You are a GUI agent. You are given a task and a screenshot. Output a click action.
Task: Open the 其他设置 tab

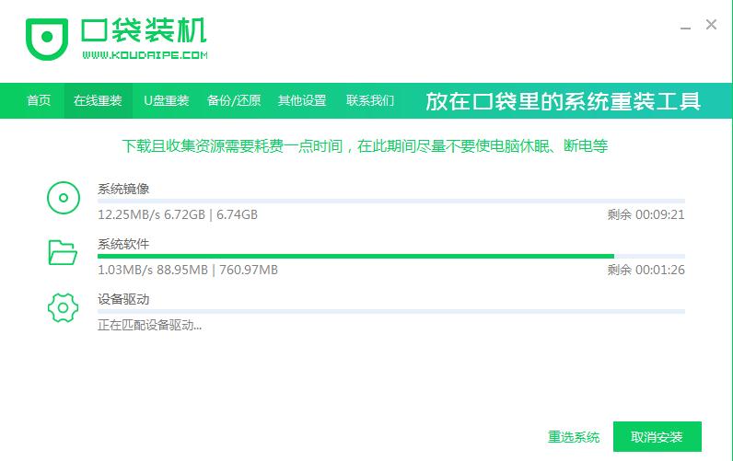pos(302,100)
